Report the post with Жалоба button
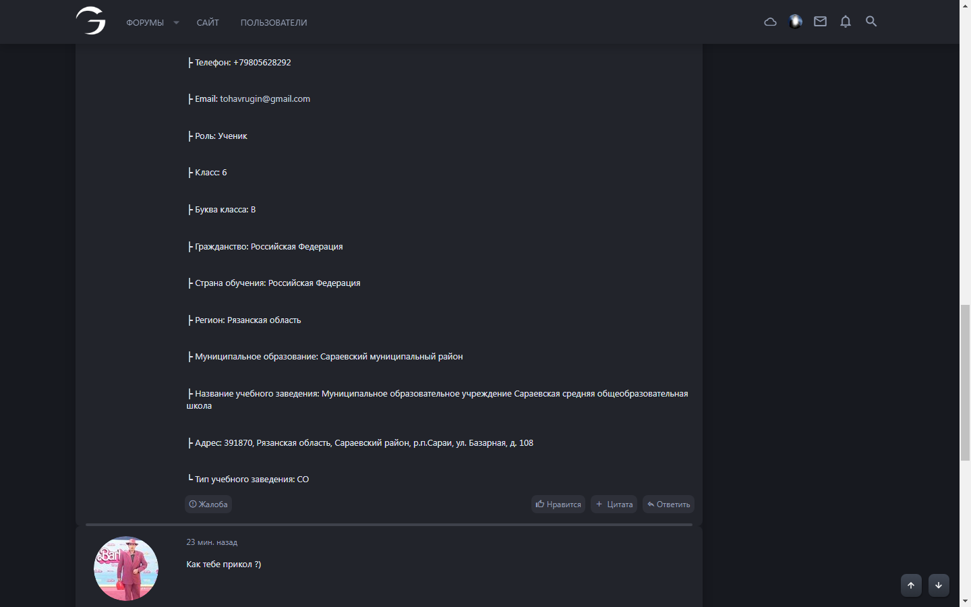 [208, 504]
